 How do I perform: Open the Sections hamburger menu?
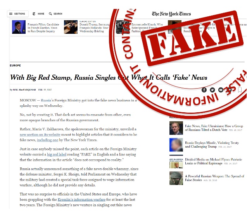click(x=18, y=14)
